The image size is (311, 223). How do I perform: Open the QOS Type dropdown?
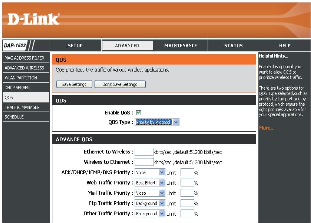coord(157,122)
